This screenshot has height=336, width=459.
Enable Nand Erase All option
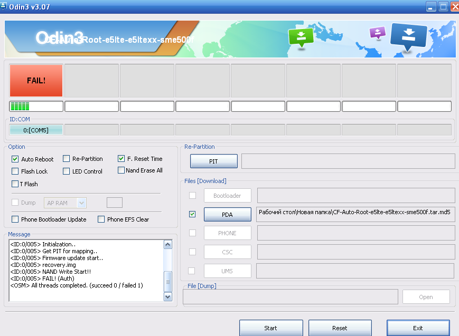[121, 170]
